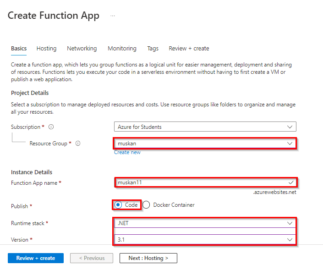
Task: Switch to the Review + create tab
Action: click(x=189, y=49)
